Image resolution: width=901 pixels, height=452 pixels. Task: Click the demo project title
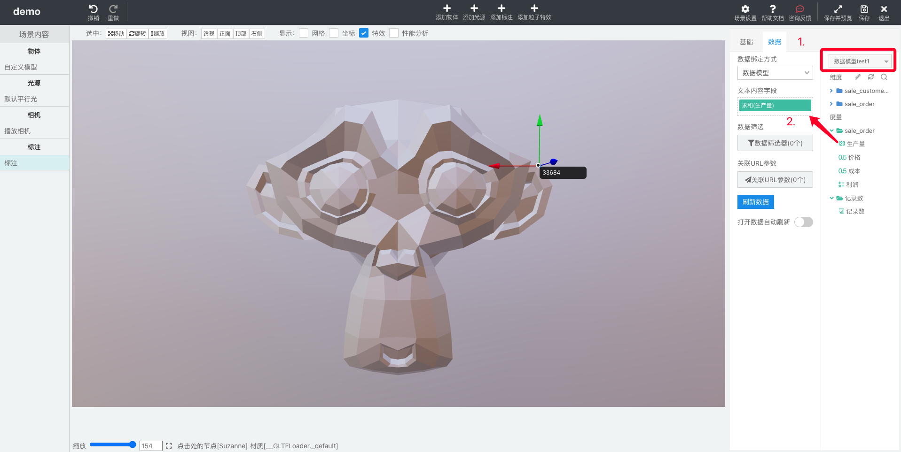click(27, 12)
